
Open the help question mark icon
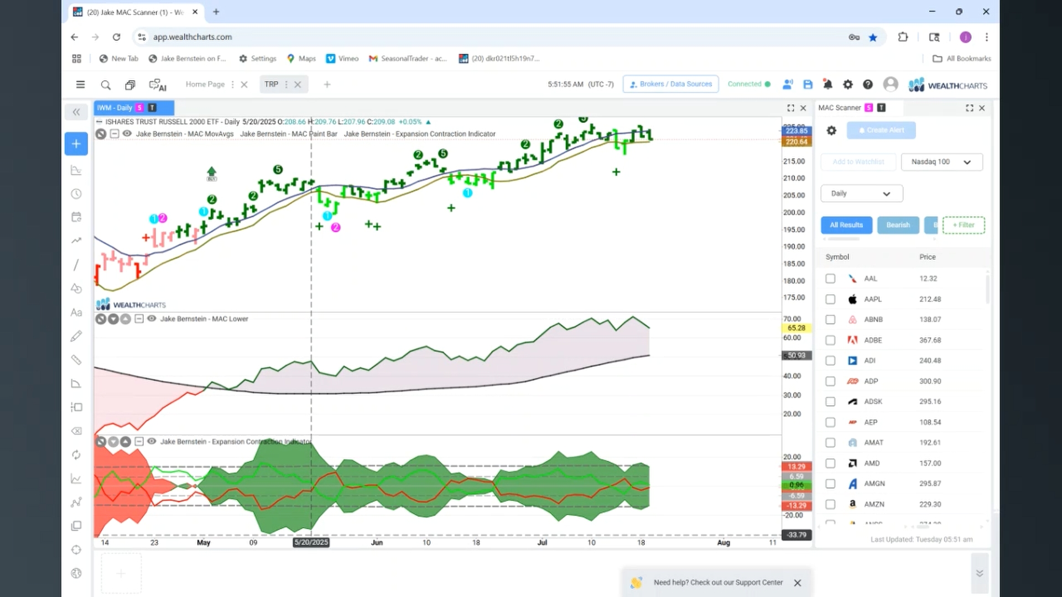[867, 85]
